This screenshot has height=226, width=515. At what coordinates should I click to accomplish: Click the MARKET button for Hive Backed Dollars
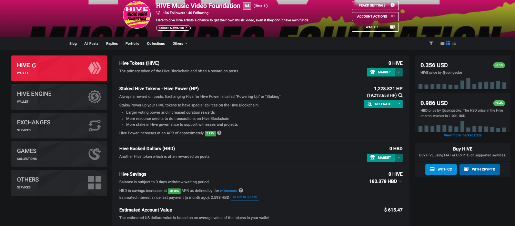pyautogui.click(x=381, y=158)
